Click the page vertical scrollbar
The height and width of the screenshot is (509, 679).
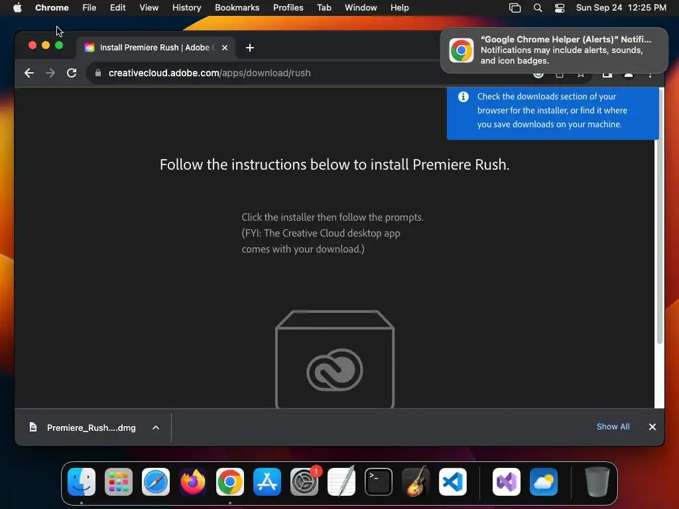tap(660, 217)
